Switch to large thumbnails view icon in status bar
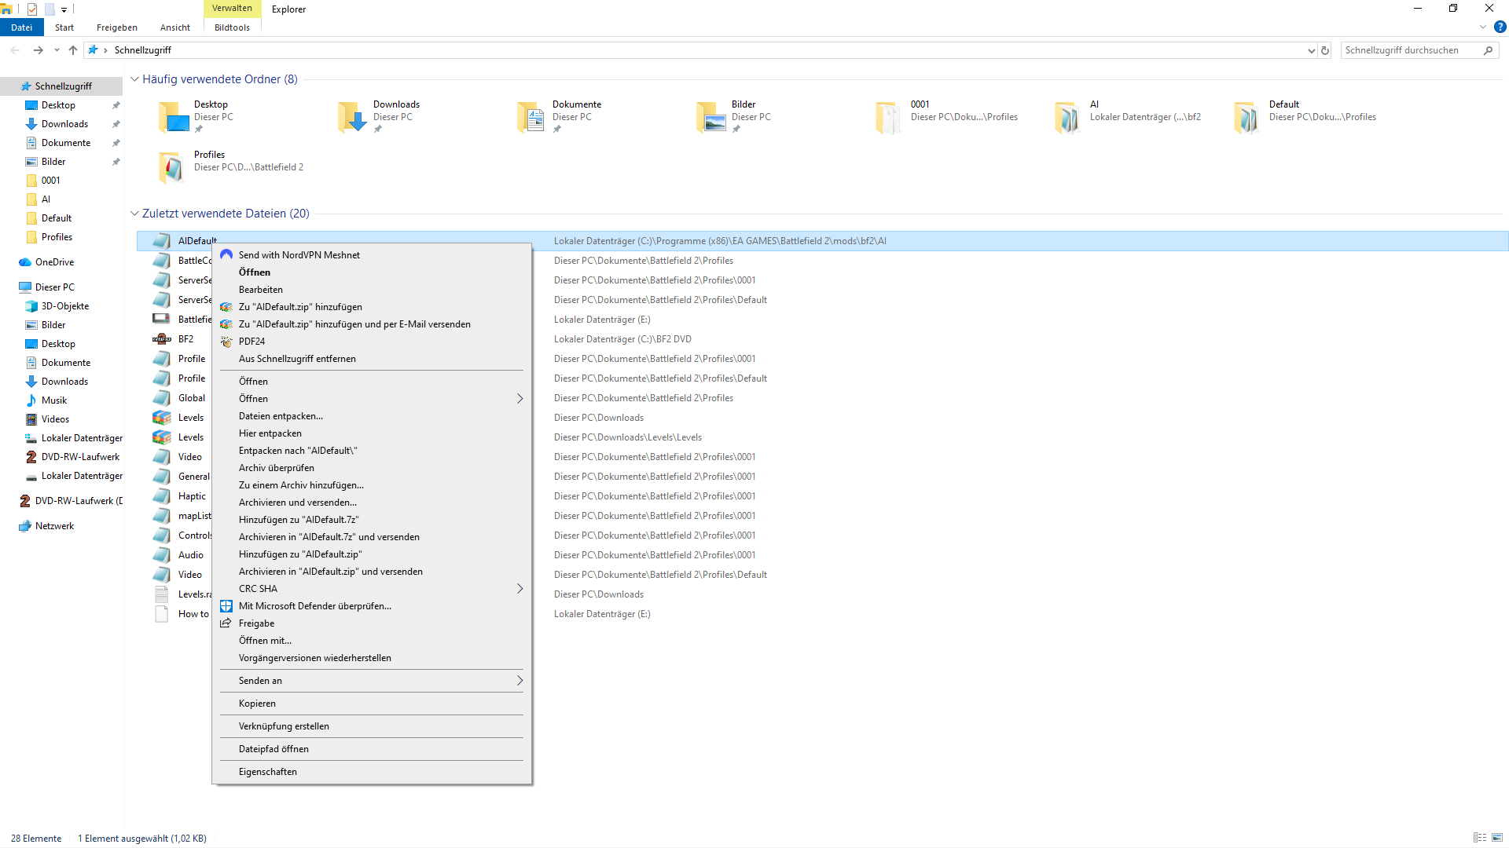The height and width of the screenshot is (848, 1509). [1497, 838]
